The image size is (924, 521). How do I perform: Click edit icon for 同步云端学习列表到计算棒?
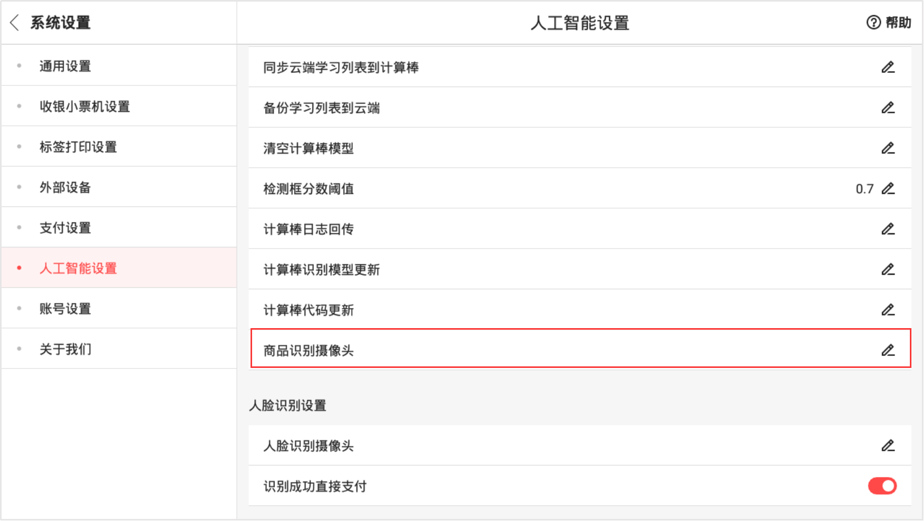[x=888, y=68]
